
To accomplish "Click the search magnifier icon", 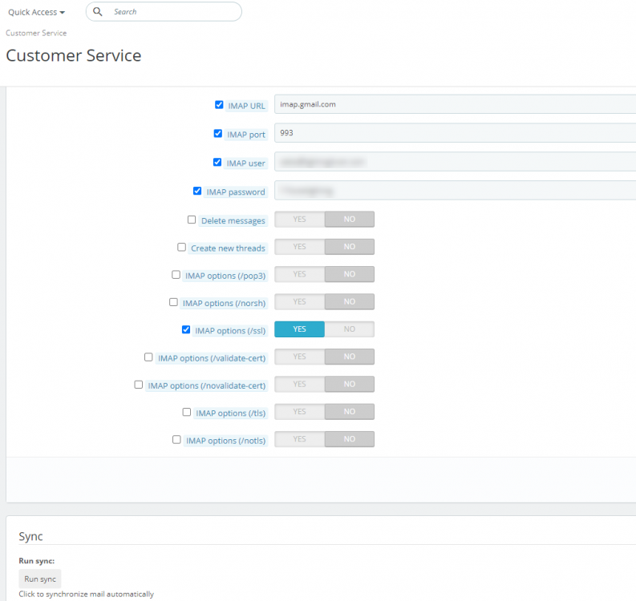I will [x=98, y=12].
